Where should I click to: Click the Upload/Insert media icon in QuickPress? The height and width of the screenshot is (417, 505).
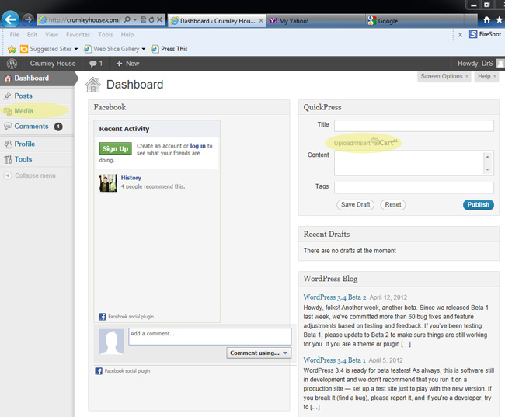(375, 141)
